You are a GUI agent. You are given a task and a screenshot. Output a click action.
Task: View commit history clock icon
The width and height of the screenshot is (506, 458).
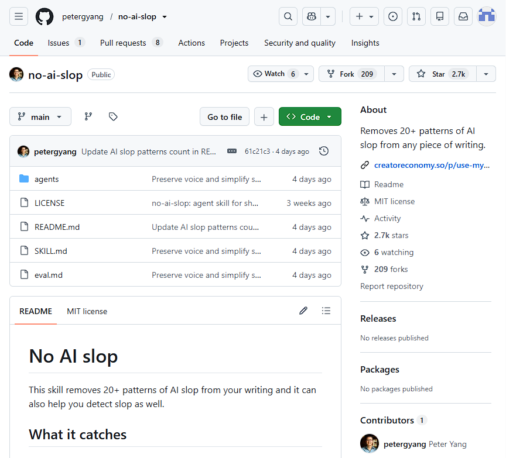coord(324,151)
